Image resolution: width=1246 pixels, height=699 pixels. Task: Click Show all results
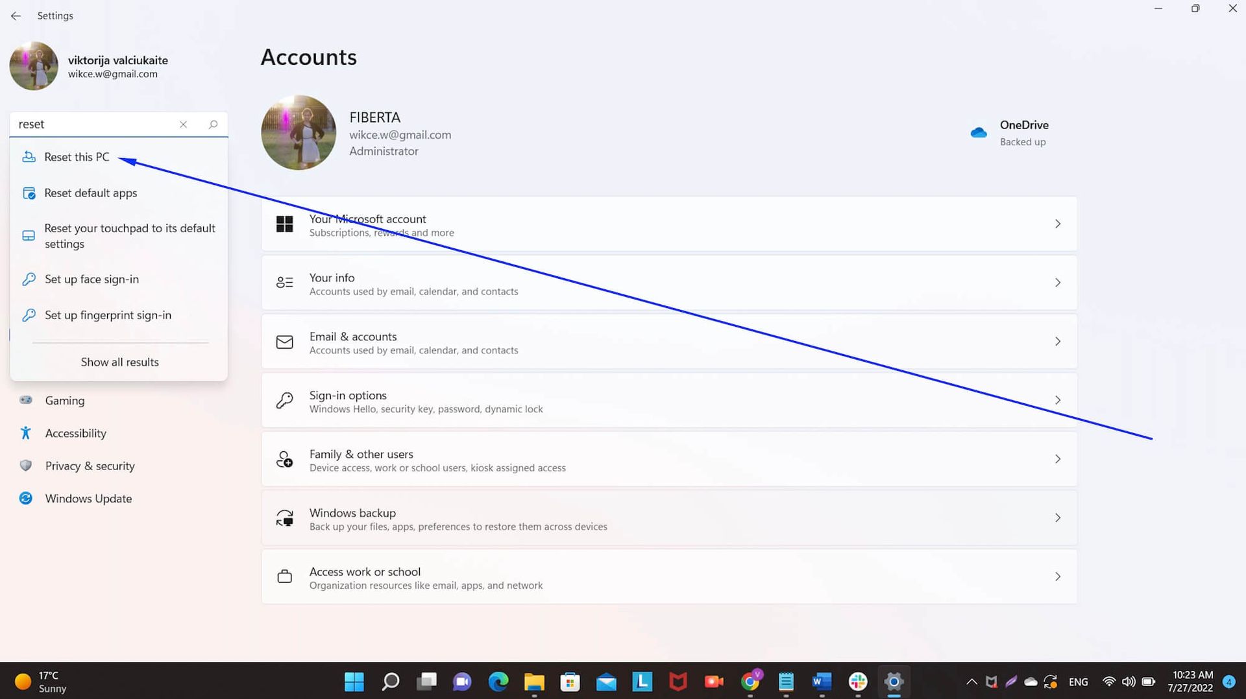point(119,362)
